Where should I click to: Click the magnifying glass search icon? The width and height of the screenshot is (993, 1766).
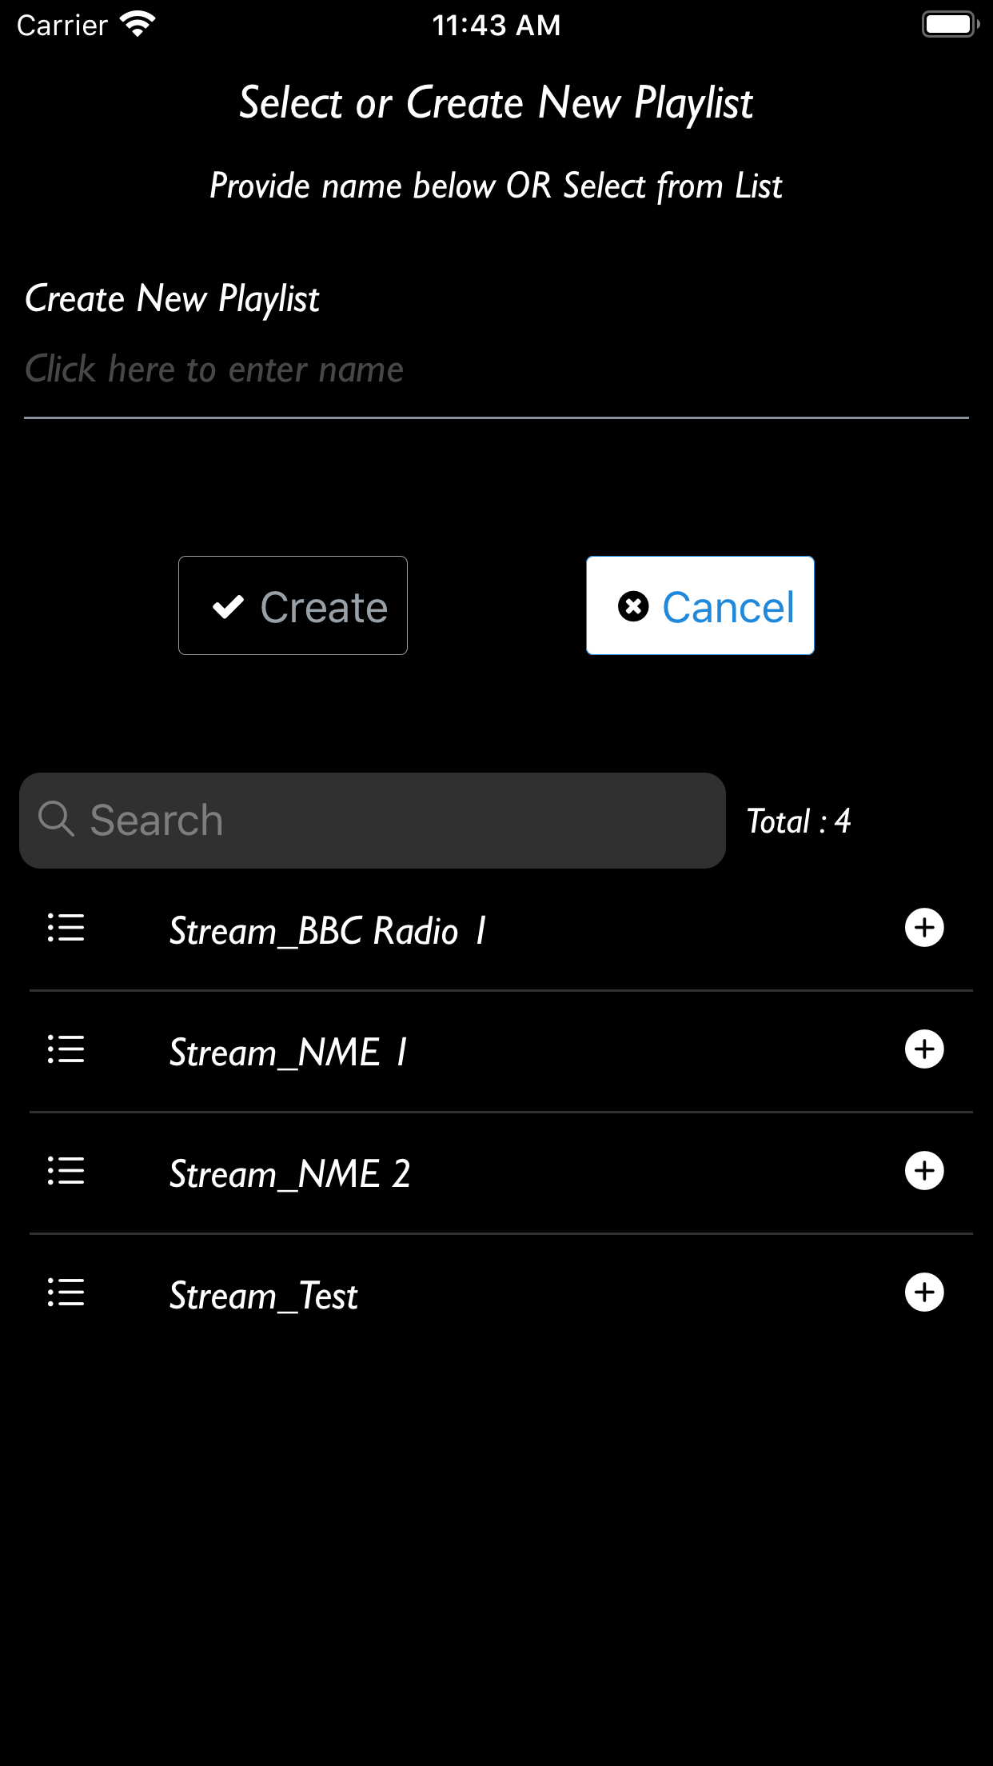(56, 820)
